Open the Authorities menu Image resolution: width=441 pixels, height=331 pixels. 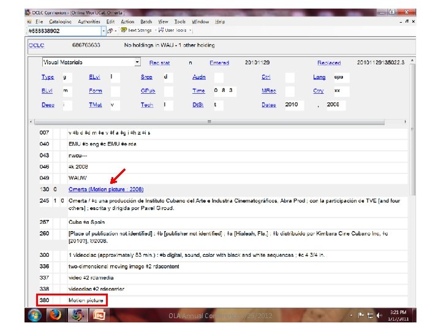coord(89,21)
